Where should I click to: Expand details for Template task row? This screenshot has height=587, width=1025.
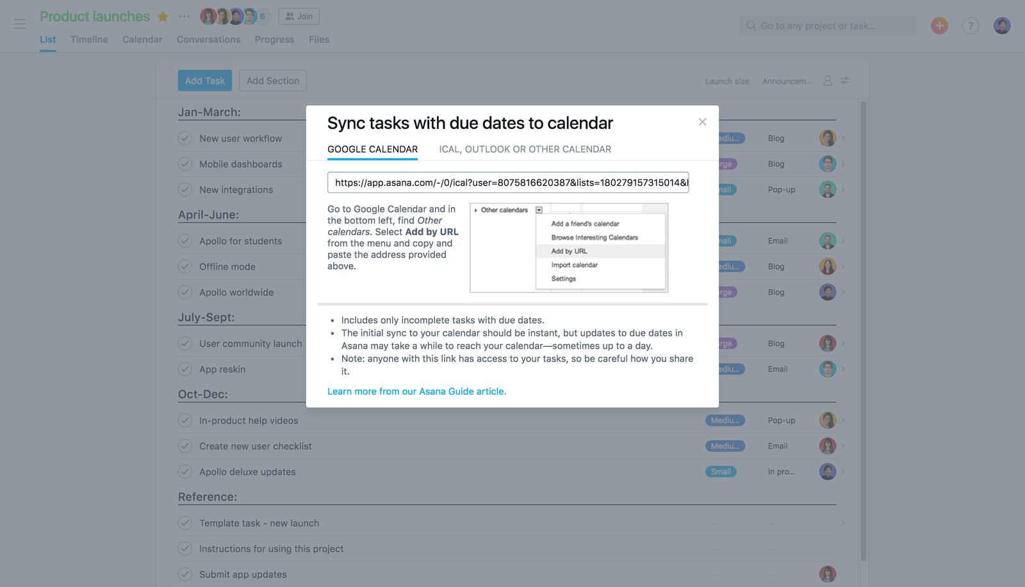[x=843, y=523]
